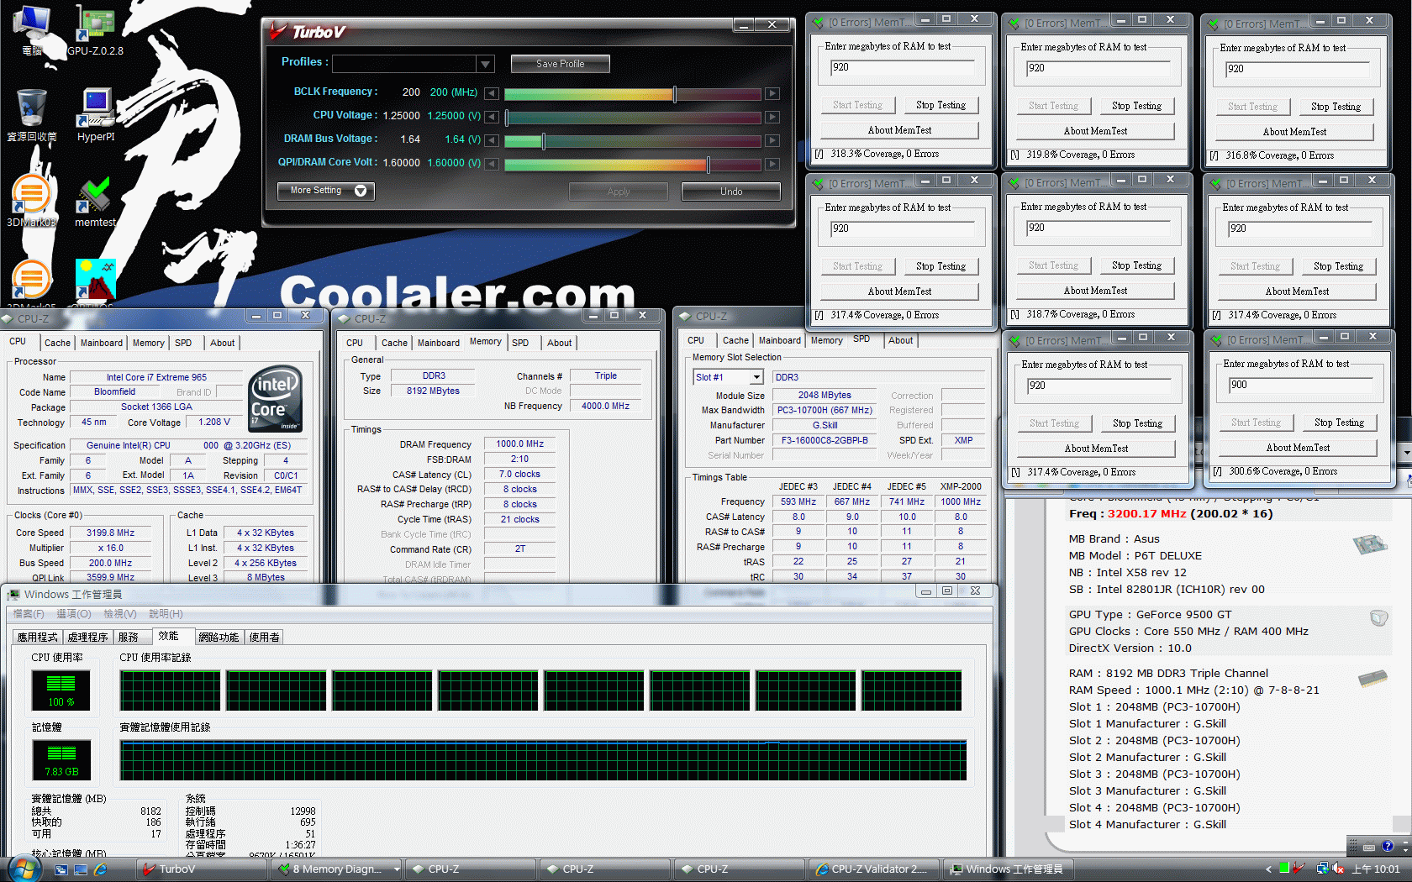Click BCLK Frequency increase arrow in TurboV
This screenshot has height=882, width=1412.
coord(772,93)
